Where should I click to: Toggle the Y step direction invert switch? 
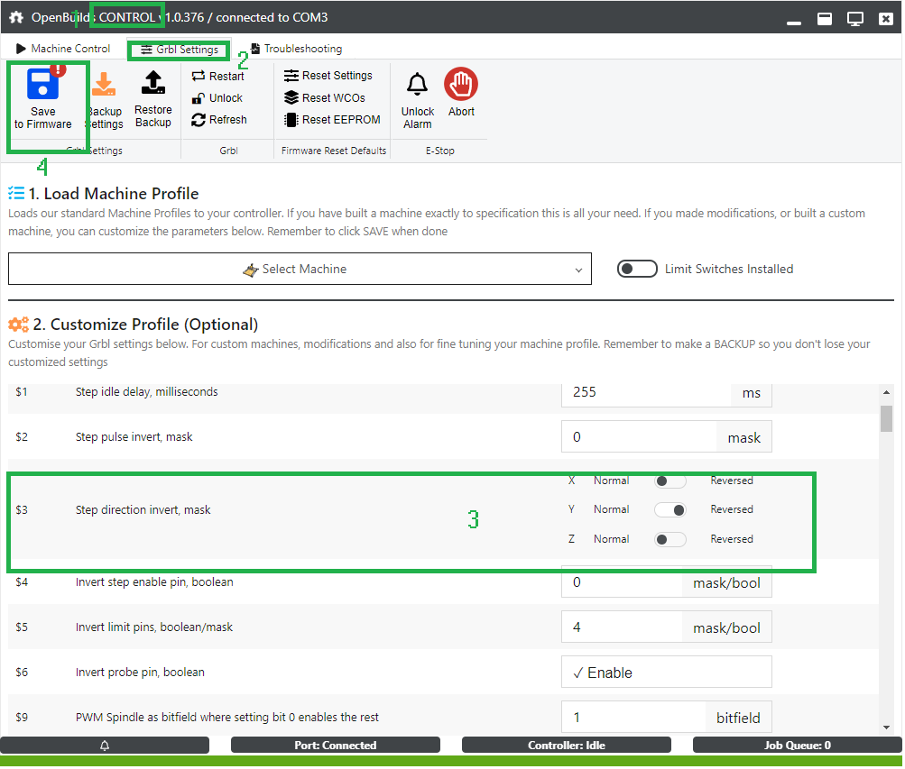pyautogui.click(x=670, y=510)
